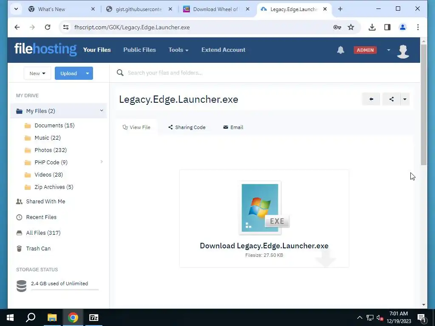Open 7-Zip from the taskbar
435x326 pixels.
pyautogui.click(x=94, y=318)
